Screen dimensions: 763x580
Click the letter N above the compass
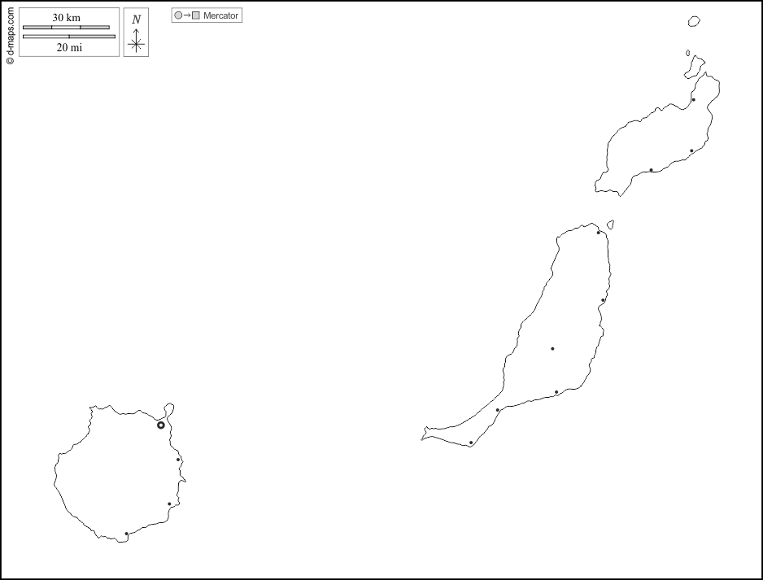click(137, 18)
